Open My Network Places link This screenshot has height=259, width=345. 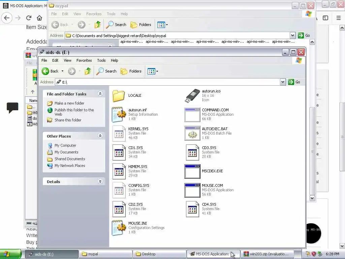tap(70, 166)
